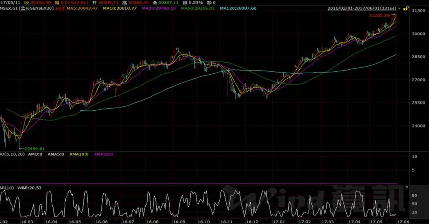Image resolution: width=429 pixels, height=224 pixels.
Task: Click the AMA5:0 volume label
Action: tap(56, 154)
